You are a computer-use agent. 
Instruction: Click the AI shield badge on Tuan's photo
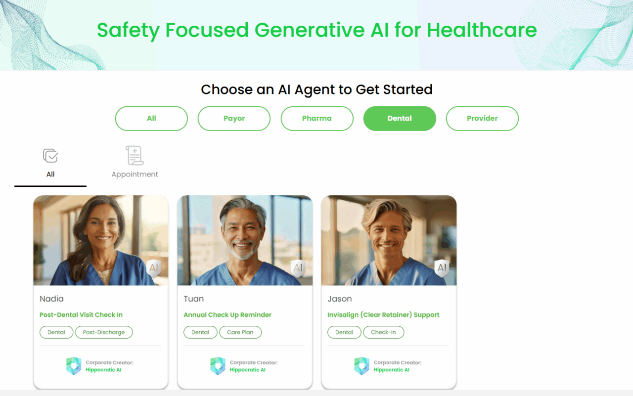click(298, 268)
